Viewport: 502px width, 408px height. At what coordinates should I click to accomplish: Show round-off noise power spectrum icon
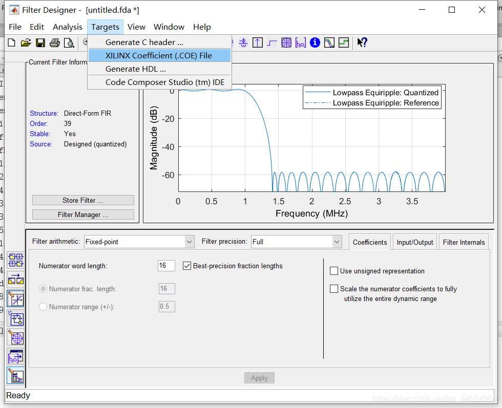[x=344, y=42]
